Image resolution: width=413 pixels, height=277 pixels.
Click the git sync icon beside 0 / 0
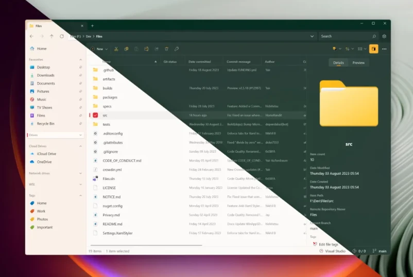[x=354, y=251]
